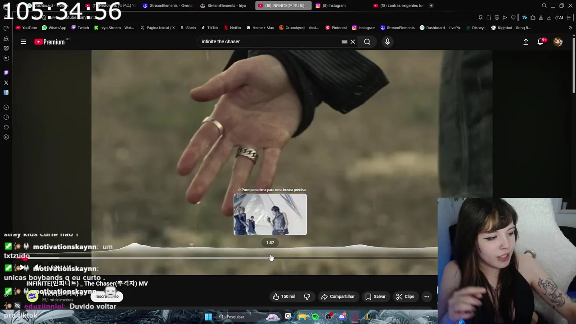The width and height of the screenshot is (576, 324).
Task: Open the account avatar menu
Action: [558, 42]
